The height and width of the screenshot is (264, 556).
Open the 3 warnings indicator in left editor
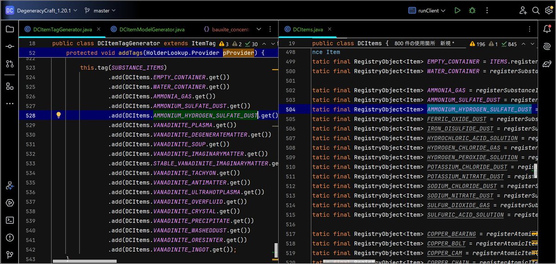[223, 44]
